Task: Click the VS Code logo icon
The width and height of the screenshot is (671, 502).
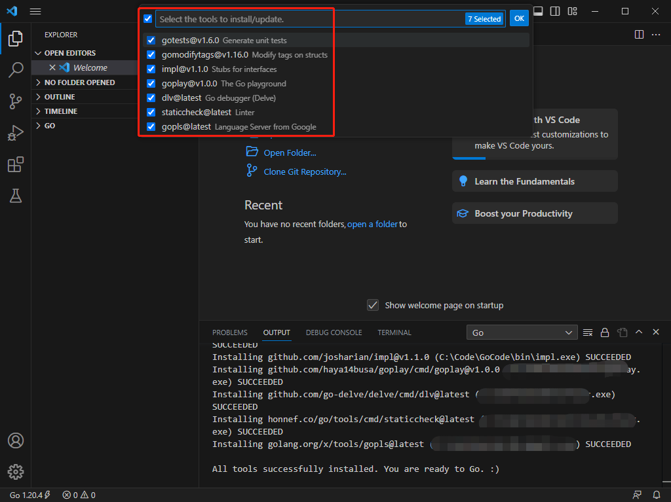Action: click(12, 11)
